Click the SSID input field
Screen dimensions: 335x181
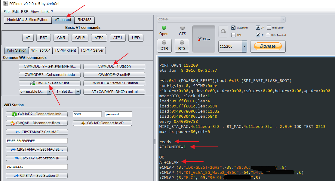87,114
